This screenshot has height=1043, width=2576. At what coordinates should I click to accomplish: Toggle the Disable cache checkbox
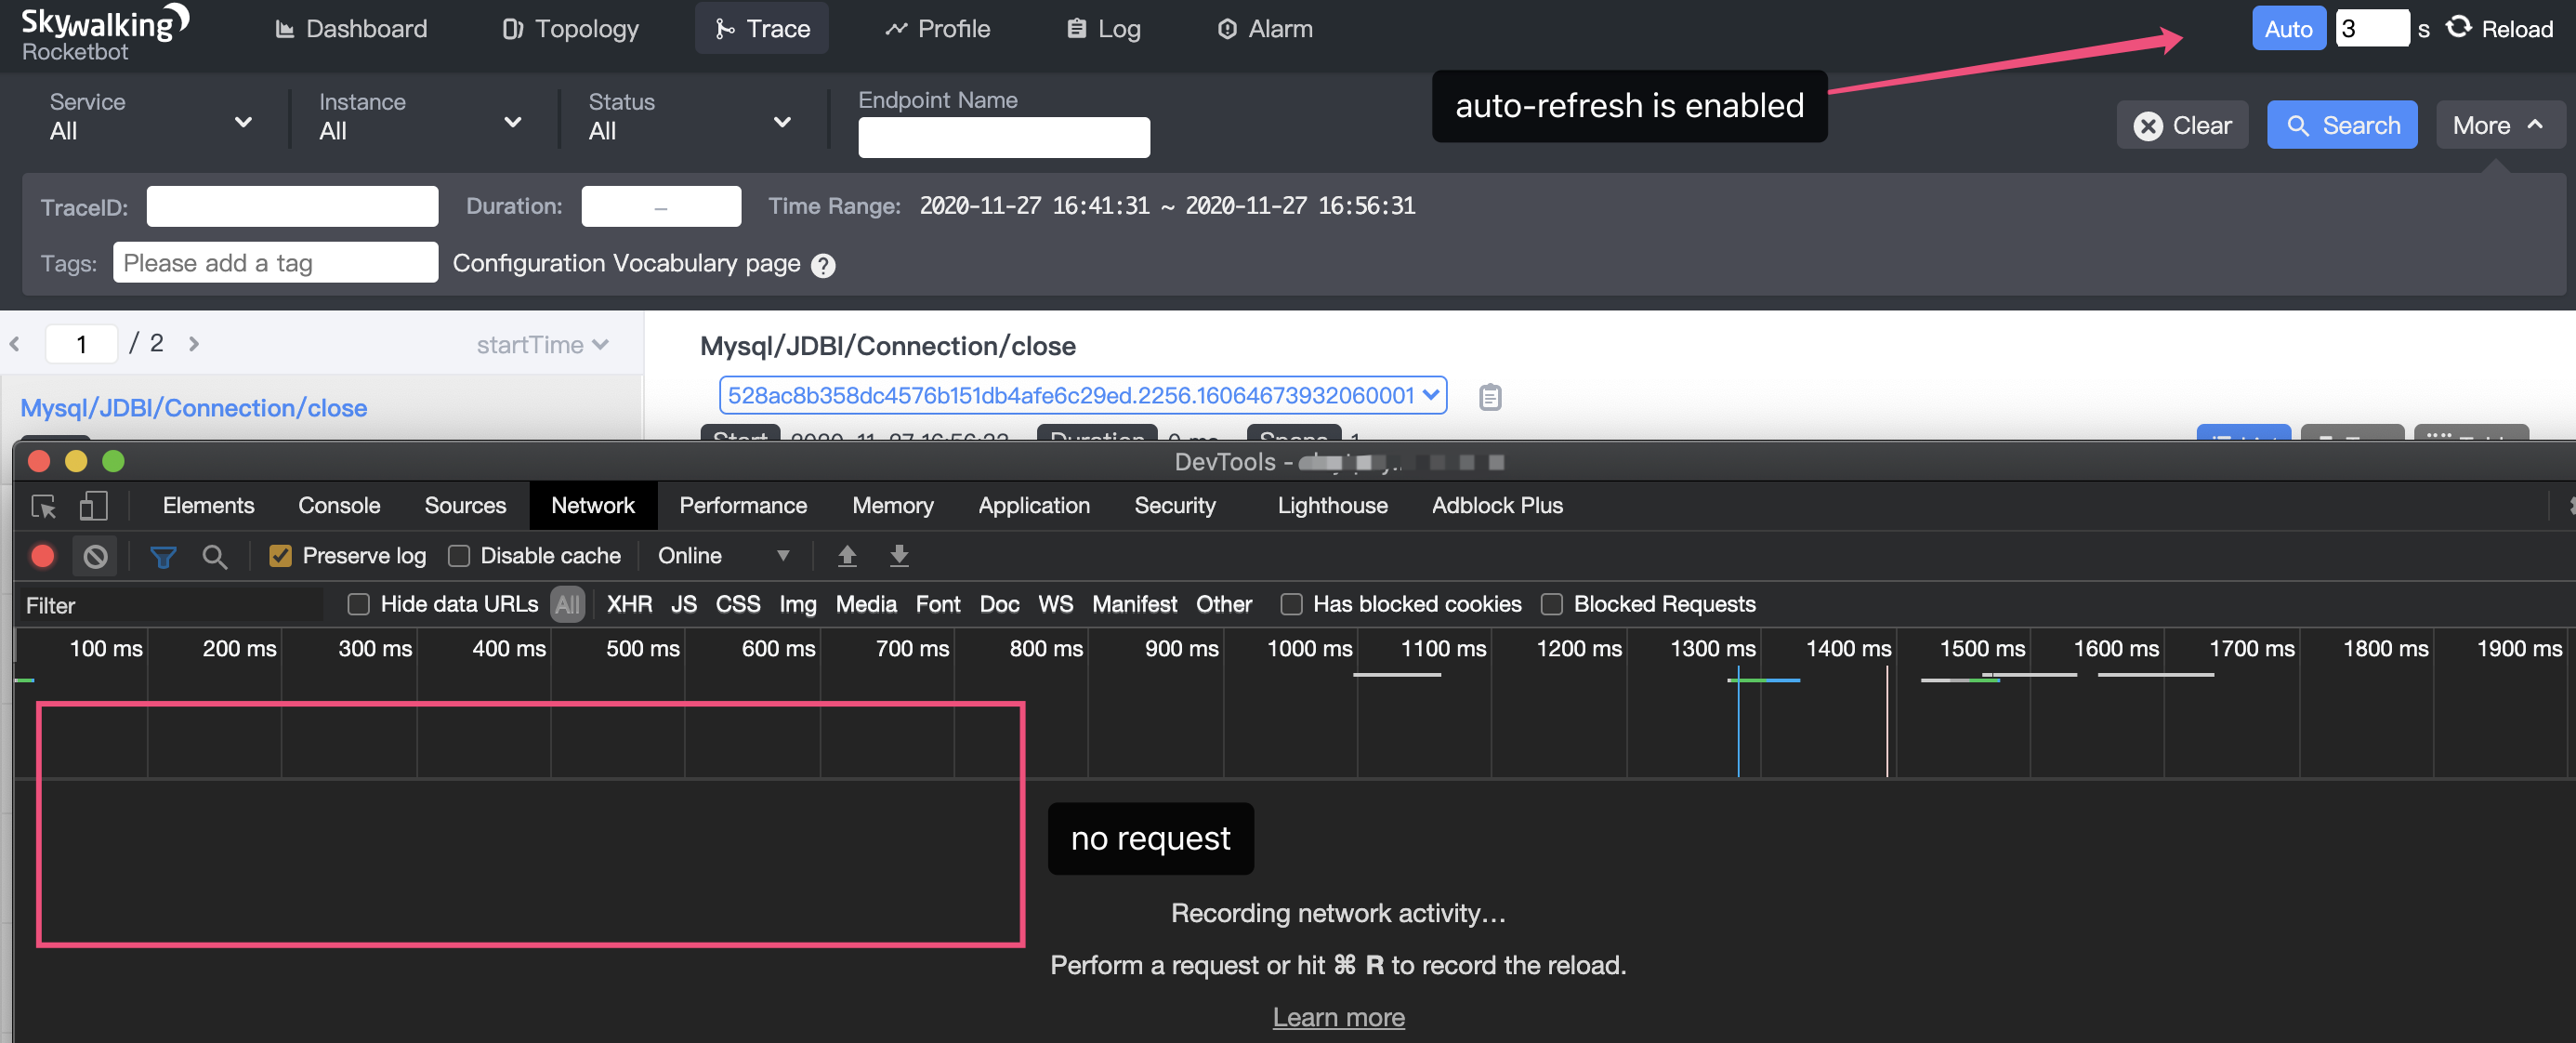click(459, 556)
